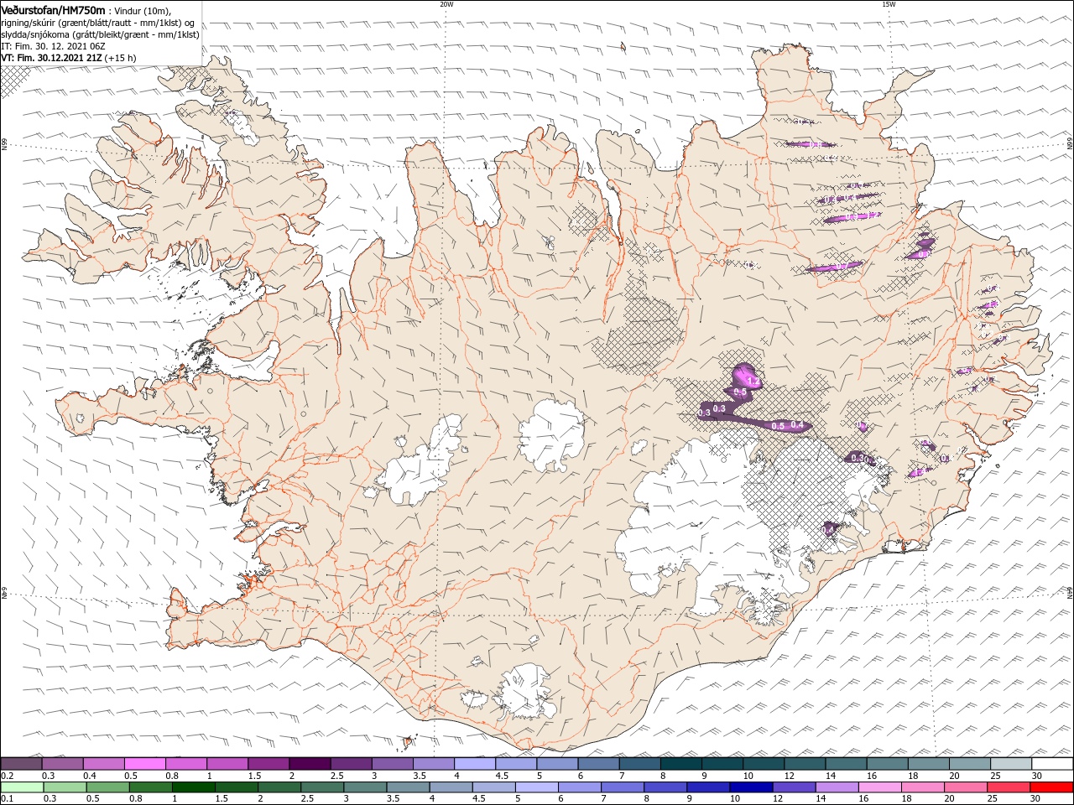The image size is (1074, 805).
Task: Click the 'IT: Fim. 30. 12. 2021 06Z' line
Action: [54, 46]
